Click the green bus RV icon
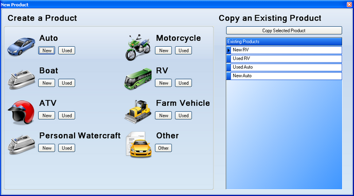 click(138, 79)
